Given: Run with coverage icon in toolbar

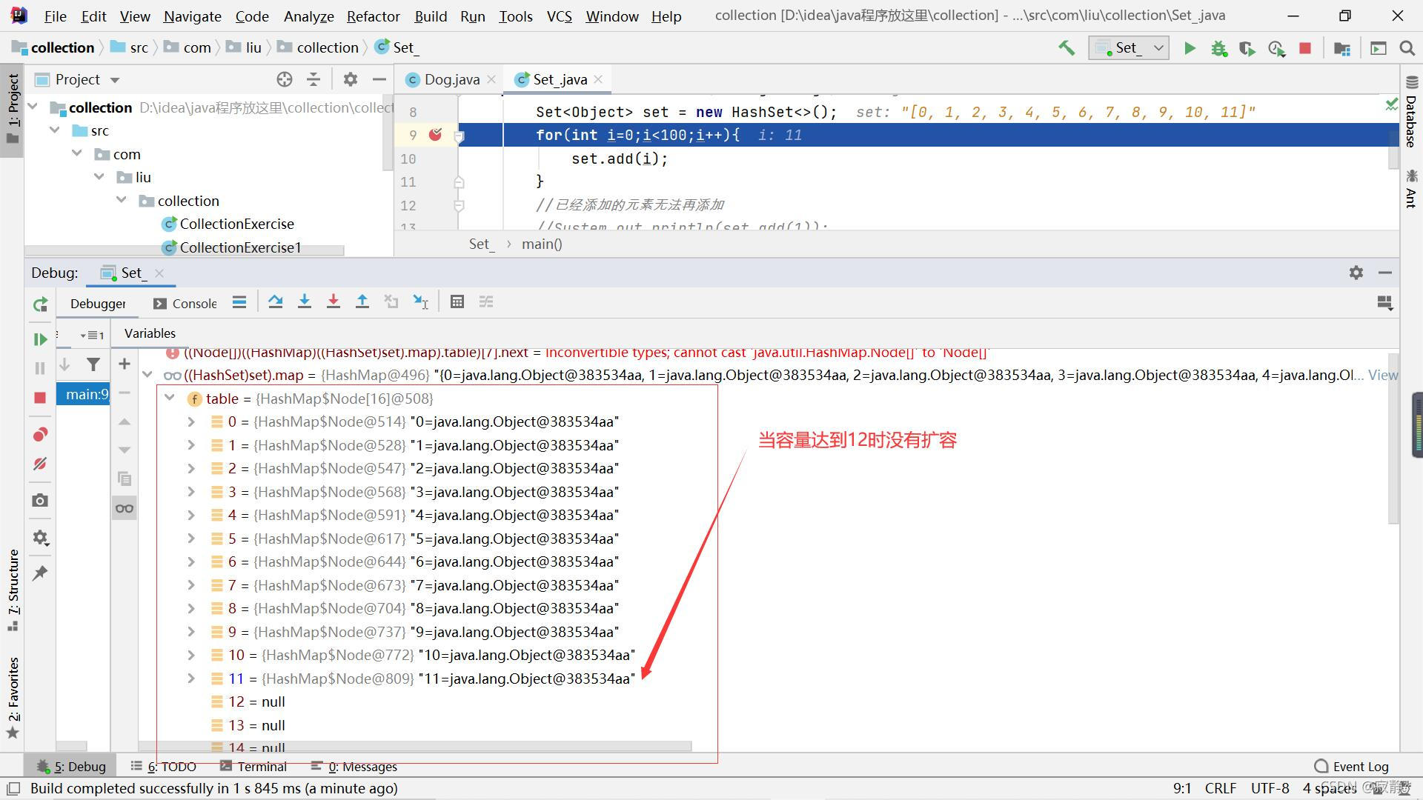Looking at the screenshot, I should coord(1247,48).
